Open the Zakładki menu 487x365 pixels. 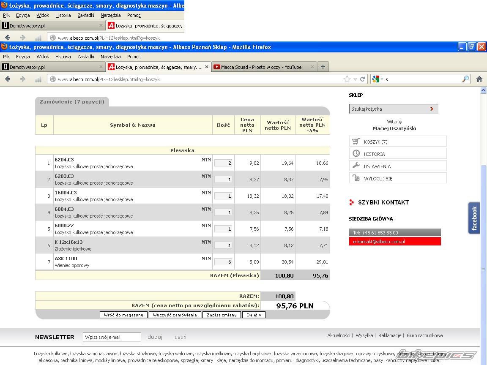tap(86, 57)
